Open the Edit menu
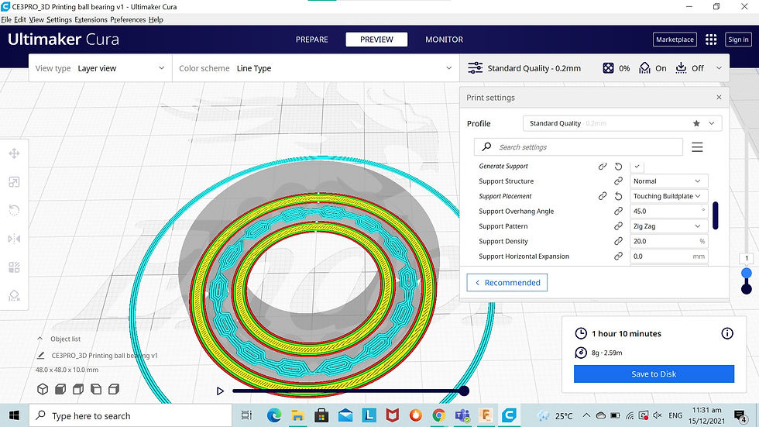The width and height of the screenshot is (759, 427). [20, 20]
